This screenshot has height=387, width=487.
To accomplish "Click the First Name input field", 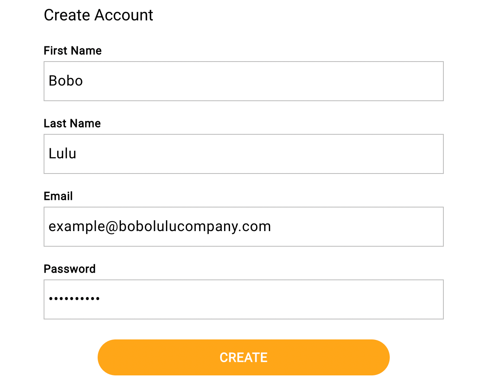I will point(243,81).
